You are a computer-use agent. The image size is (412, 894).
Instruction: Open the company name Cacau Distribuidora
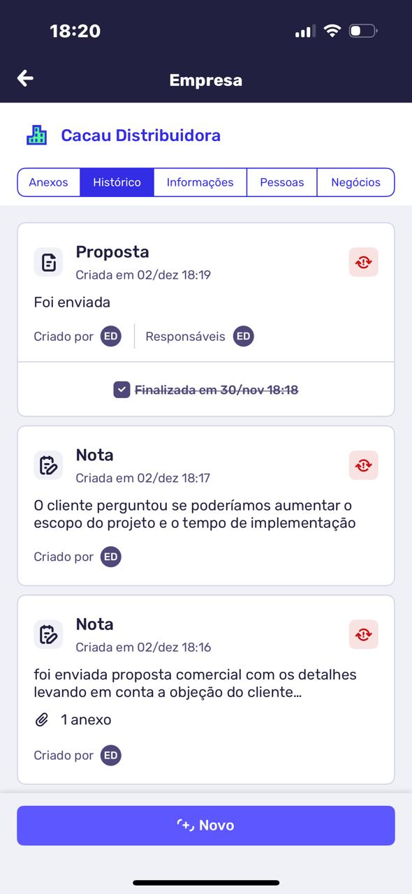140,134
